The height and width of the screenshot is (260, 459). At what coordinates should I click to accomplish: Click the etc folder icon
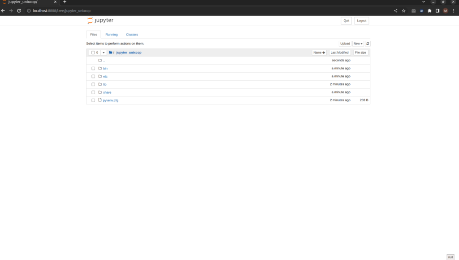[100, 76]
